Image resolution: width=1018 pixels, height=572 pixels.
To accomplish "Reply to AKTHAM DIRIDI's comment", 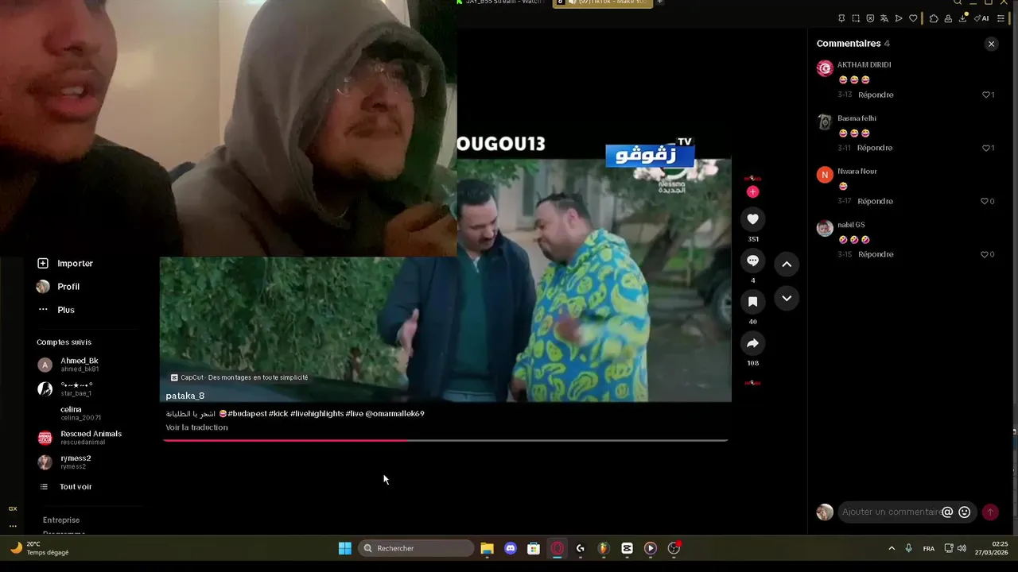I will [876, 95].
